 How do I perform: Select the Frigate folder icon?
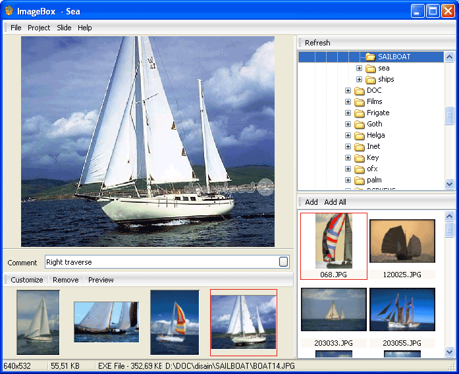[359, 113]
